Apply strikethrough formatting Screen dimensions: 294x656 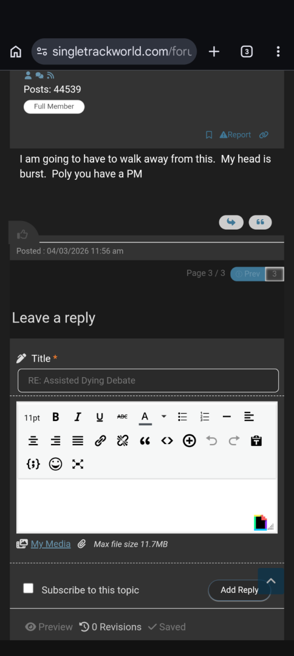122,417
